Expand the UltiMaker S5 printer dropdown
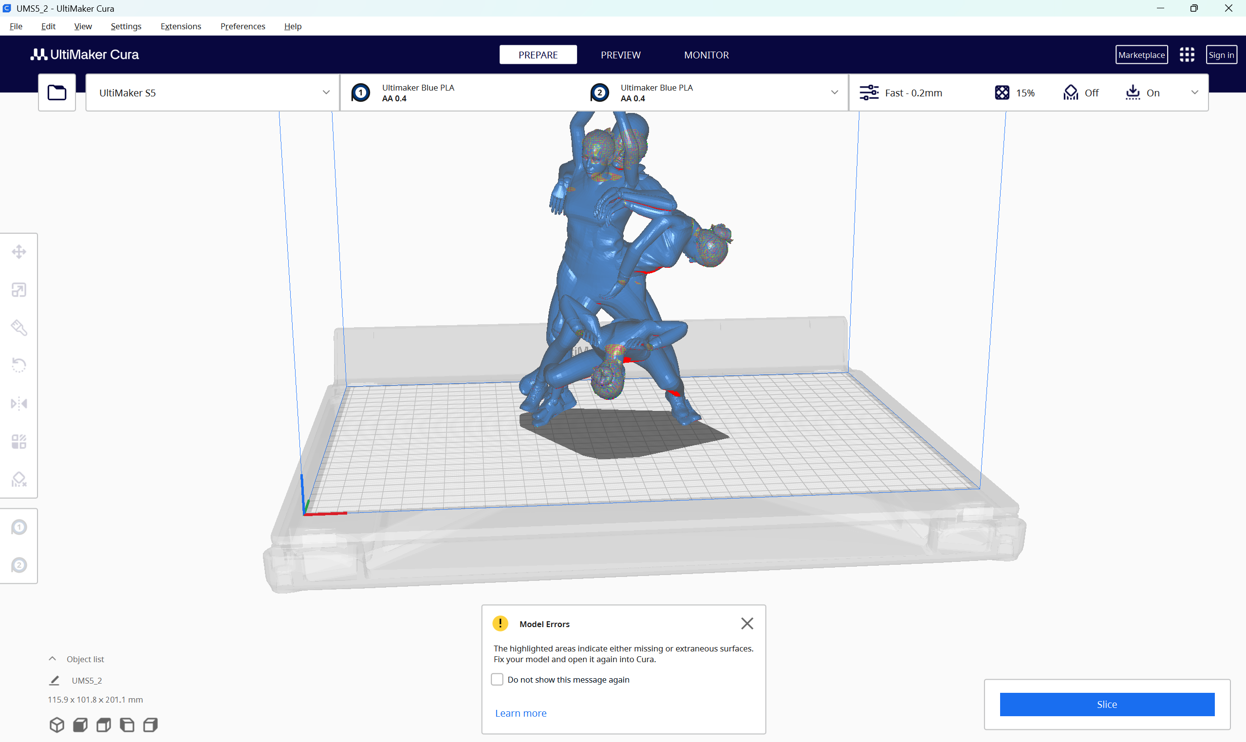Image resolution: width=1246 pixels, height=742 pixels. [212, 93]
